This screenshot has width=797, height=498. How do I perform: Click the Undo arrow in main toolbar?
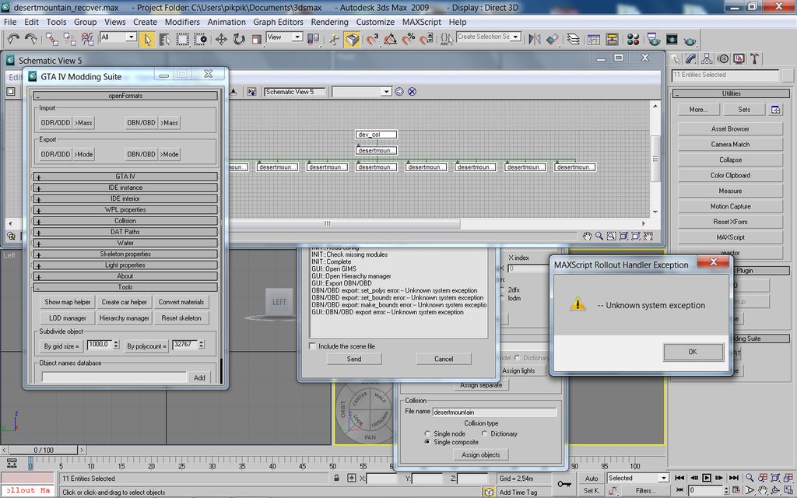pos(13,39)
